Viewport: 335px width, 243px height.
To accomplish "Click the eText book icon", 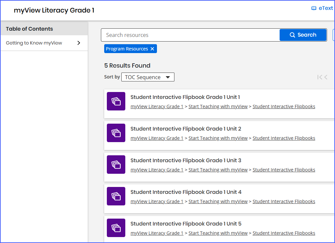I will click(314, 8).
